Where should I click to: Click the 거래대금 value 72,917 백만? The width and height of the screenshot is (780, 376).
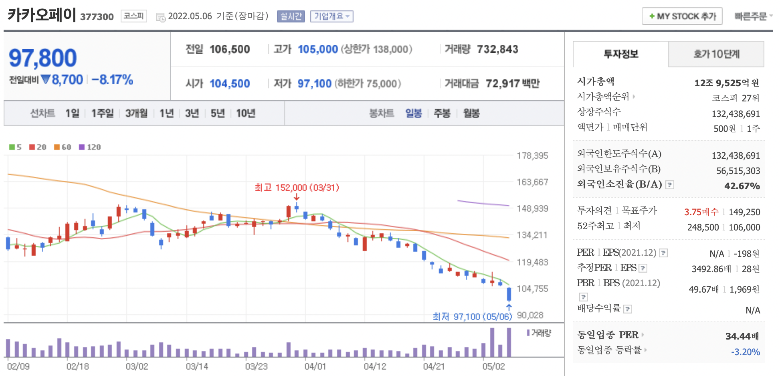point(513,84)
